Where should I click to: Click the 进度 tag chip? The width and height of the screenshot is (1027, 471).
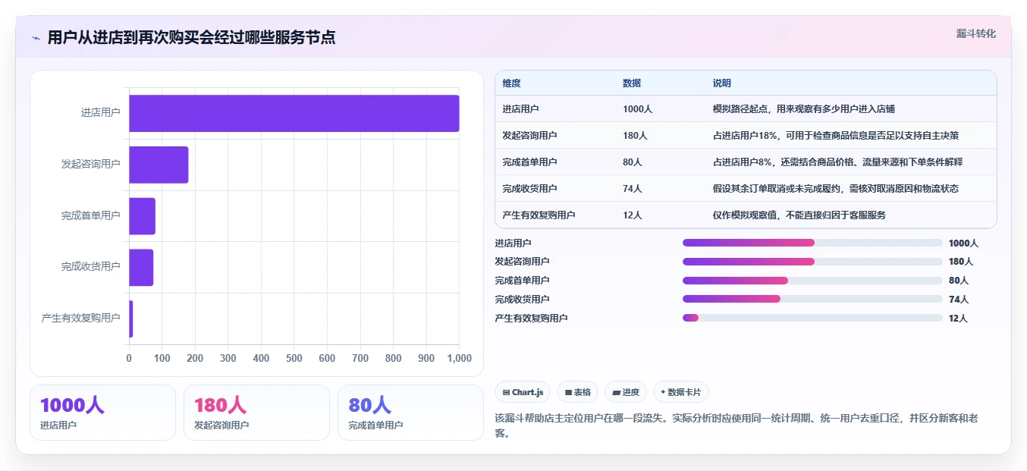coord(626,392)
